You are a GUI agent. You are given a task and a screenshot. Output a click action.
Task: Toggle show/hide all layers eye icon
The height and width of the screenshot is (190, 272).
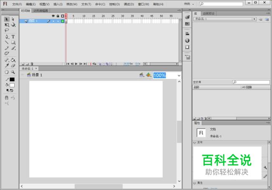(x=53, y=16)
